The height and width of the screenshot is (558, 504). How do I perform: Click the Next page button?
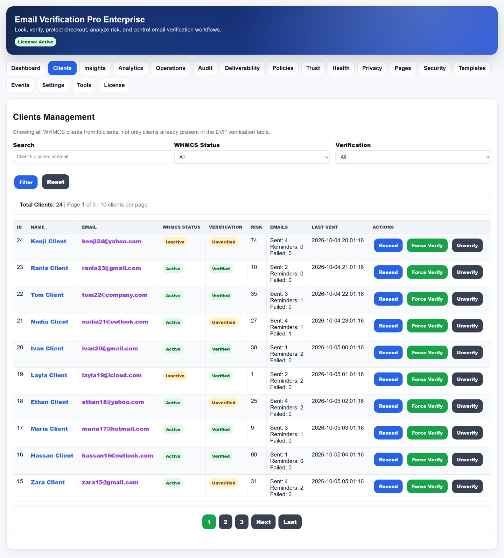tap(263, 522)
